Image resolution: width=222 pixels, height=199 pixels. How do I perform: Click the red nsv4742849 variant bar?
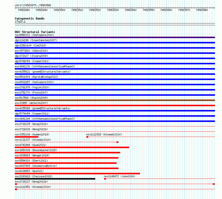point(72,147)
